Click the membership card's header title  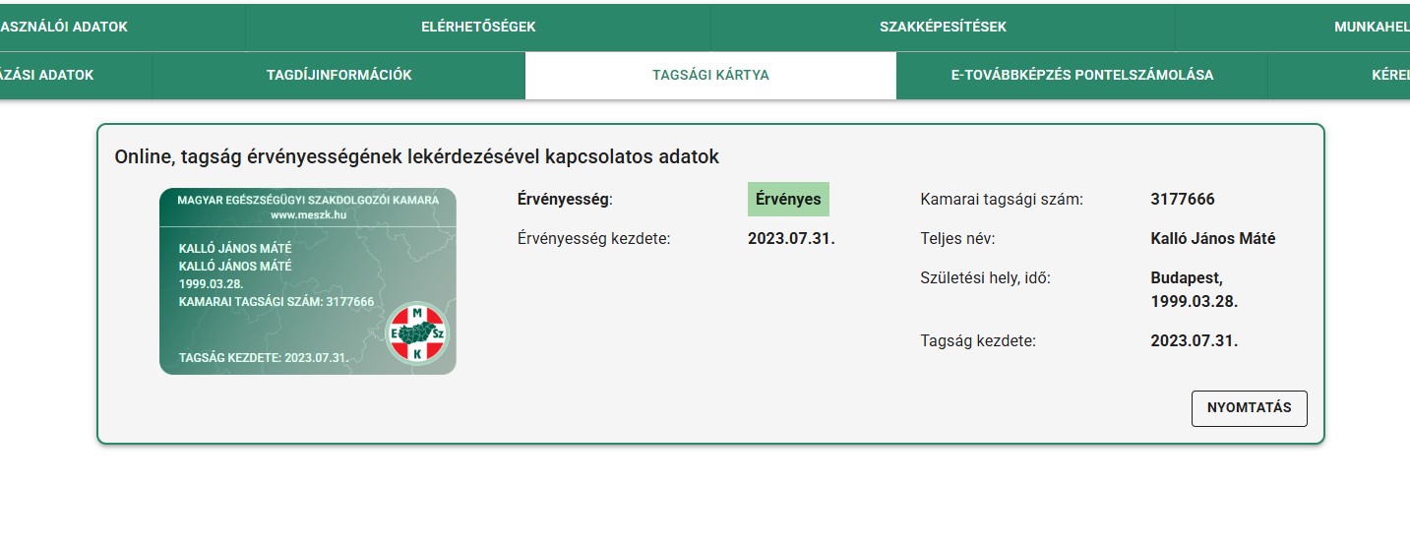(307, 200)
